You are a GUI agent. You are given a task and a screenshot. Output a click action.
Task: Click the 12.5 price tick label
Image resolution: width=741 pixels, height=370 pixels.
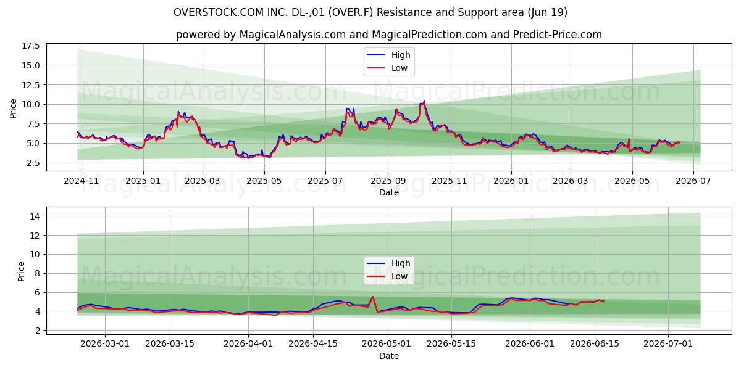[x=31, y=85]
